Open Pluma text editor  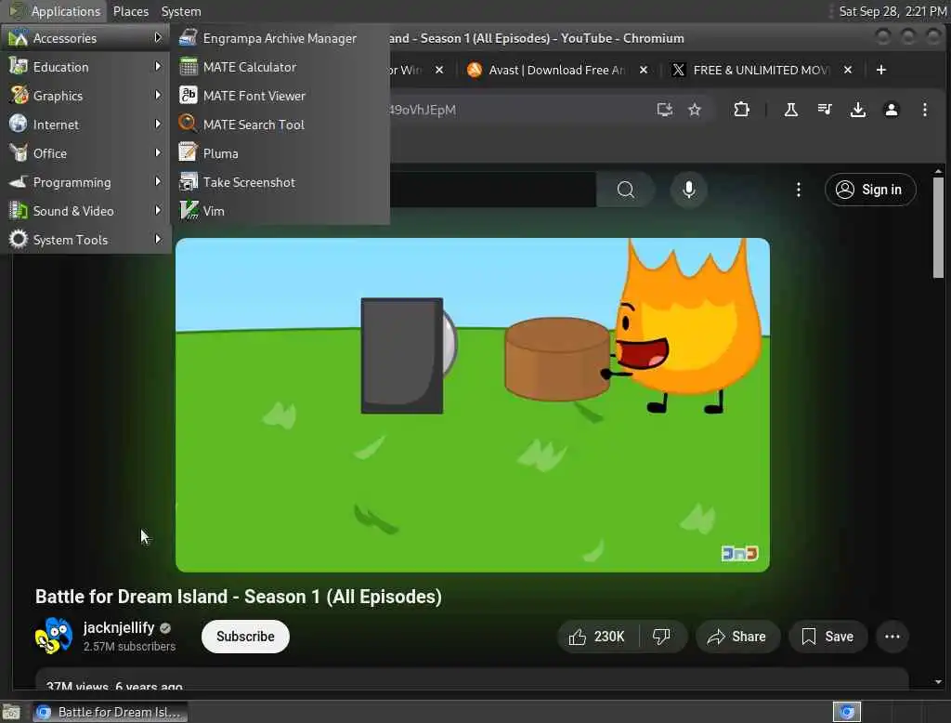tap(280, 153)
